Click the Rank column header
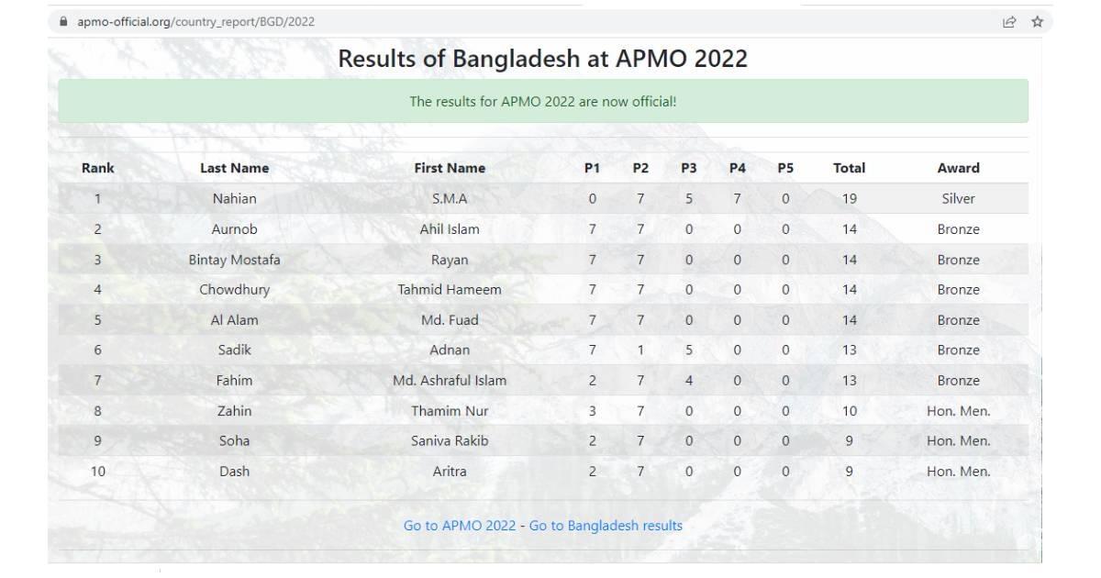 click(x=98, y=168)
